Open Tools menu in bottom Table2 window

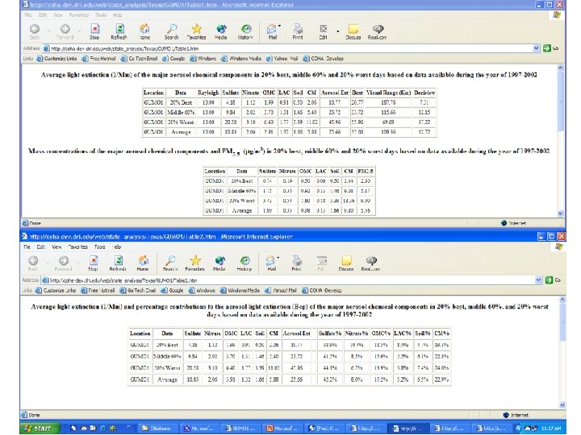coord(100,246)
